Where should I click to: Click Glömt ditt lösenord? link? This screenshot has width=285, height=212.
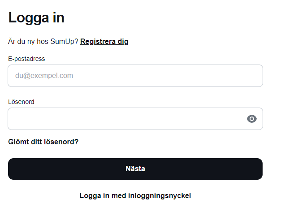43,142
